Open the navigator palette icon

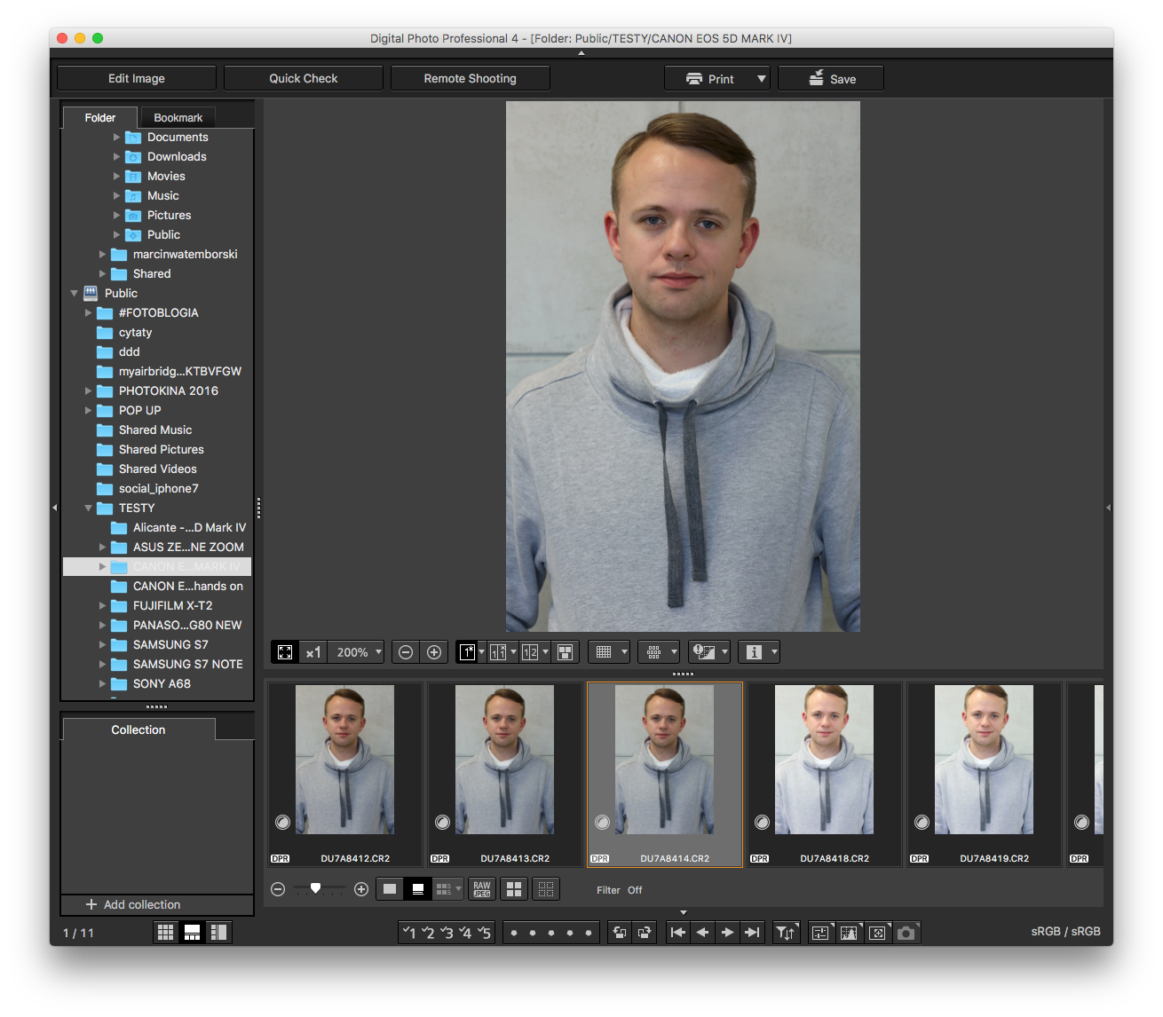pyautogui.click(x=877, y=933)
